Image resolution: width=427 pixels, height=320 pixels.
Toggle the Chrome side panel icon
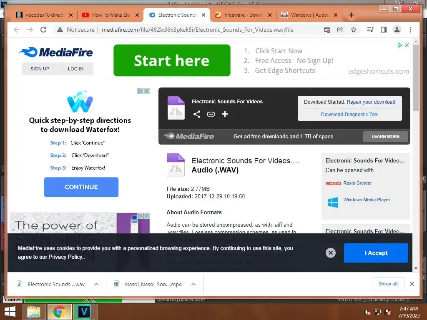click(x=384, y=30)
